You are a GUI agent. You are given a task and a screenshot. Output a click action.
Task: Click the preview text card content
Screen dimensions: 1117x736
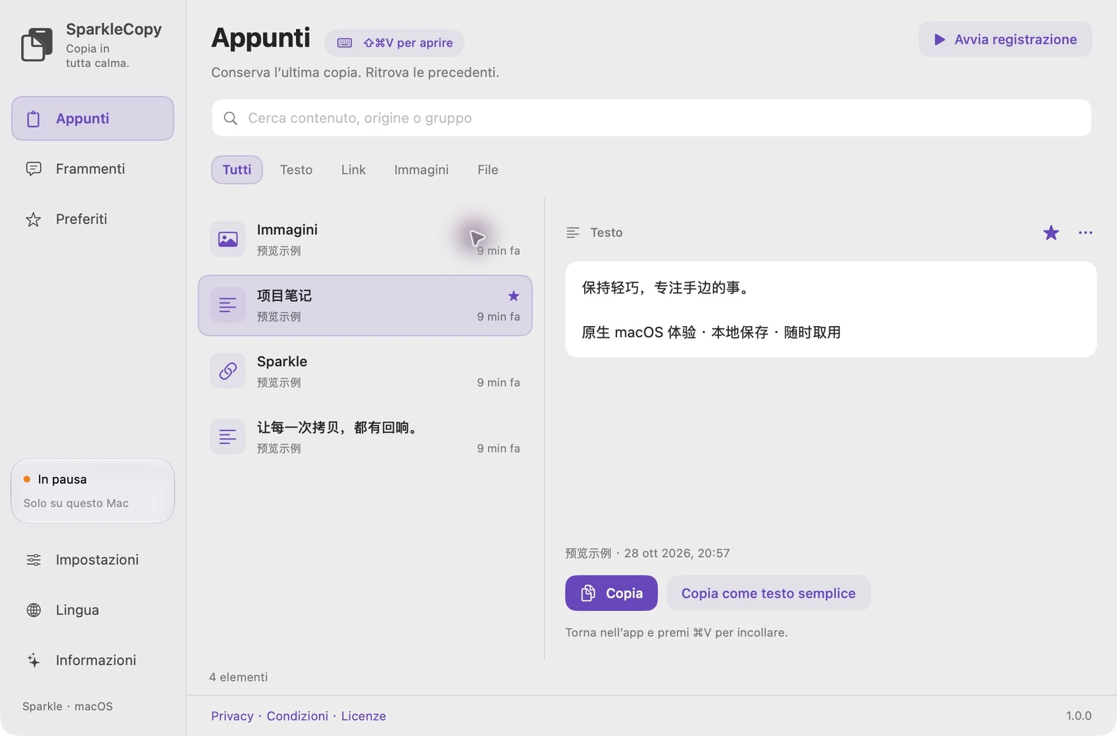(831, 309)
